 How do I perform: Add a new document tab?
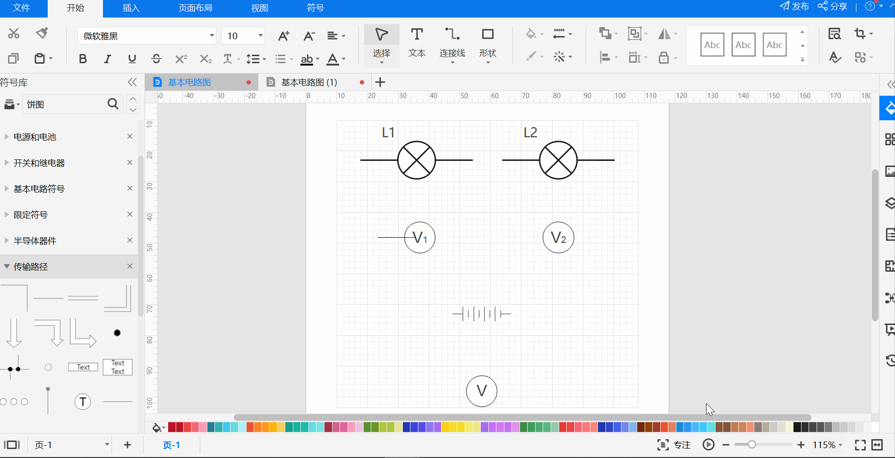coord(380,82)
